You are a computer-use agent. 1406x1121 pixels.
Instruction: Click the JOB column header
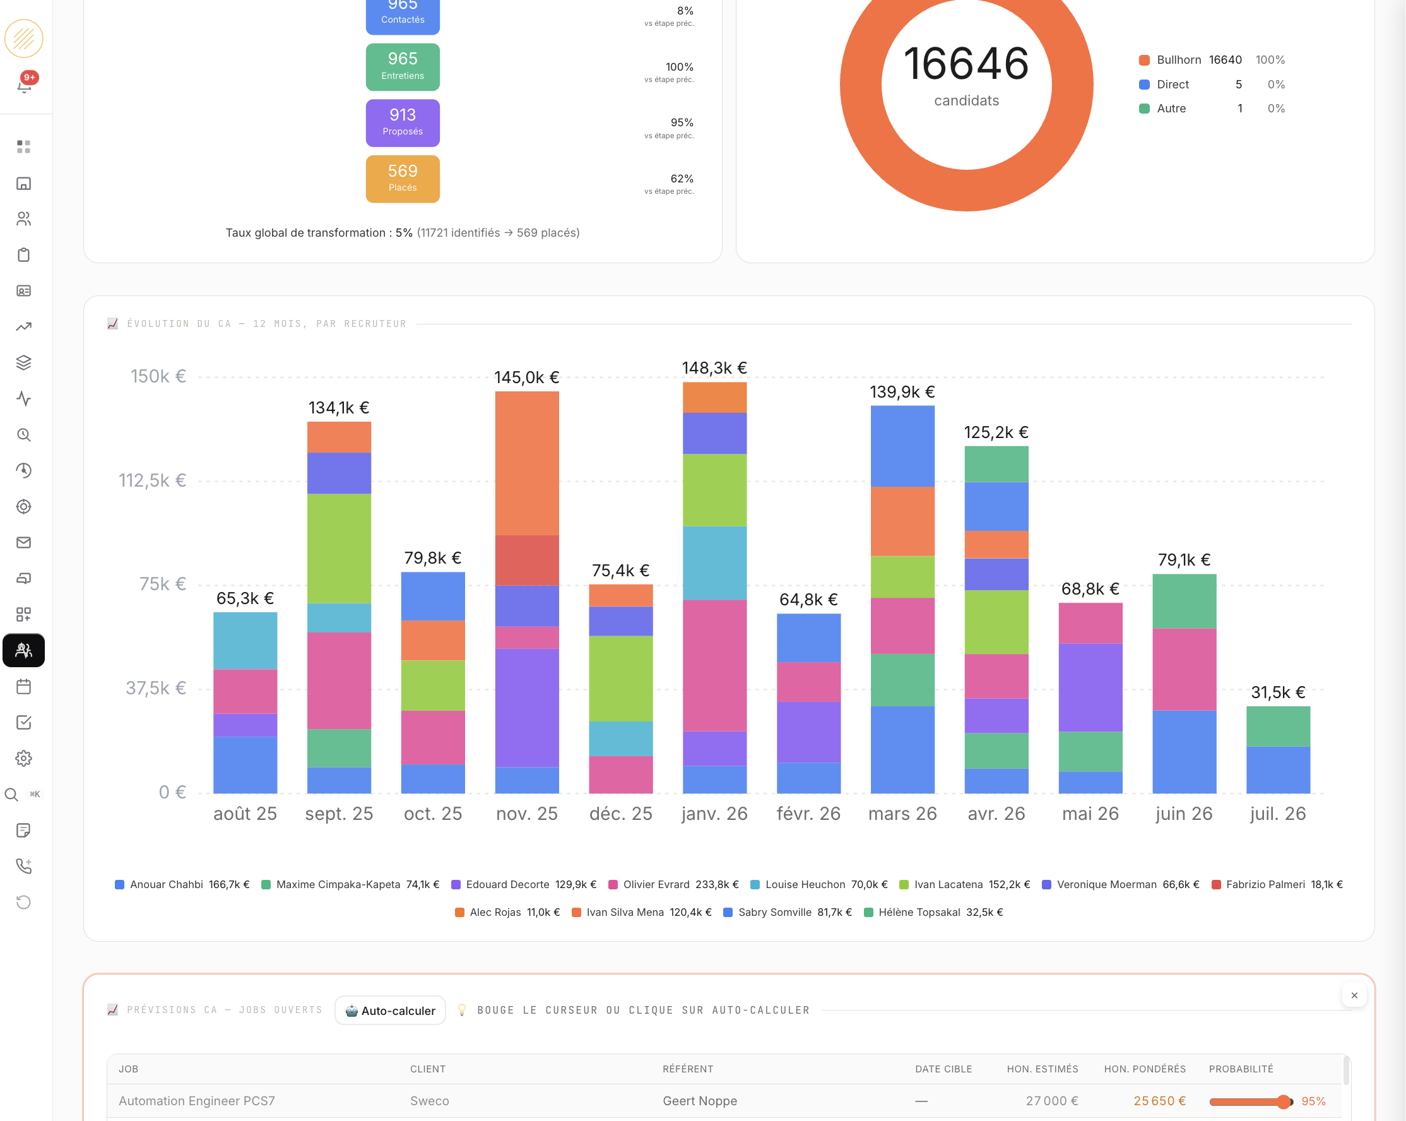[129, 1069]
